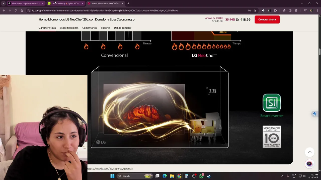
Task: Close the TikTok 'Mira videos populares' tab
Action: coord(43,3)
